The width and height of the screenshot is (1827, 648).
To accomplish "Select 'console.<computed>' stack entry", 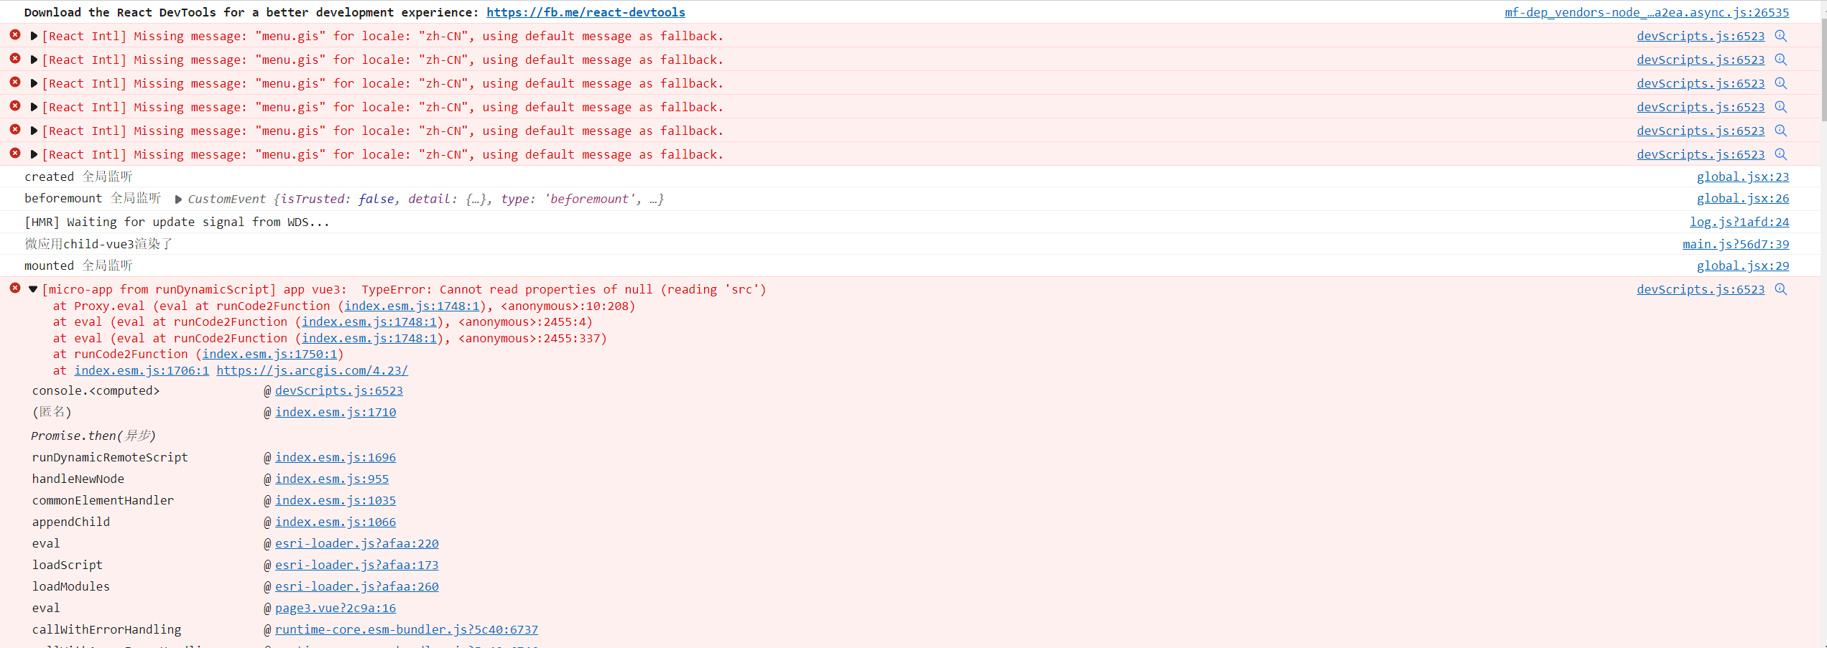I will (x=96, y=390).
